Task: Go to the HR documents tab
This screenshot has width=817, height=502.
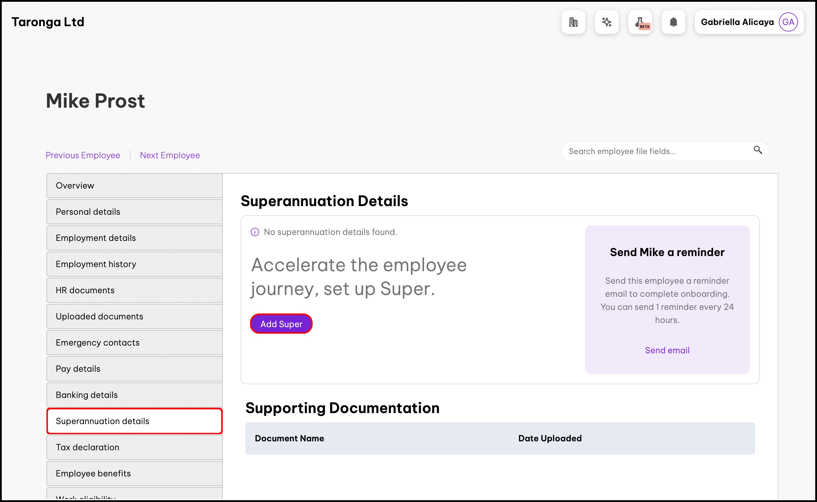Action: 134,290
